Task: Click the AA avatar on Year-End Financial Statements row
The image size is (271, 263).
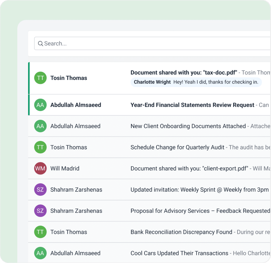Action: (x=40, y=105)
